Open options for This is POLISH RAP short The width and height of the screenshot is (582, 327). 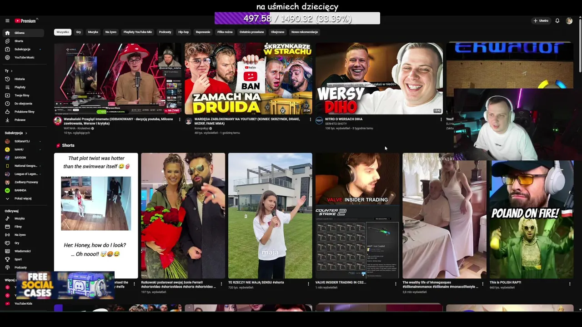(x=570, y=284)
